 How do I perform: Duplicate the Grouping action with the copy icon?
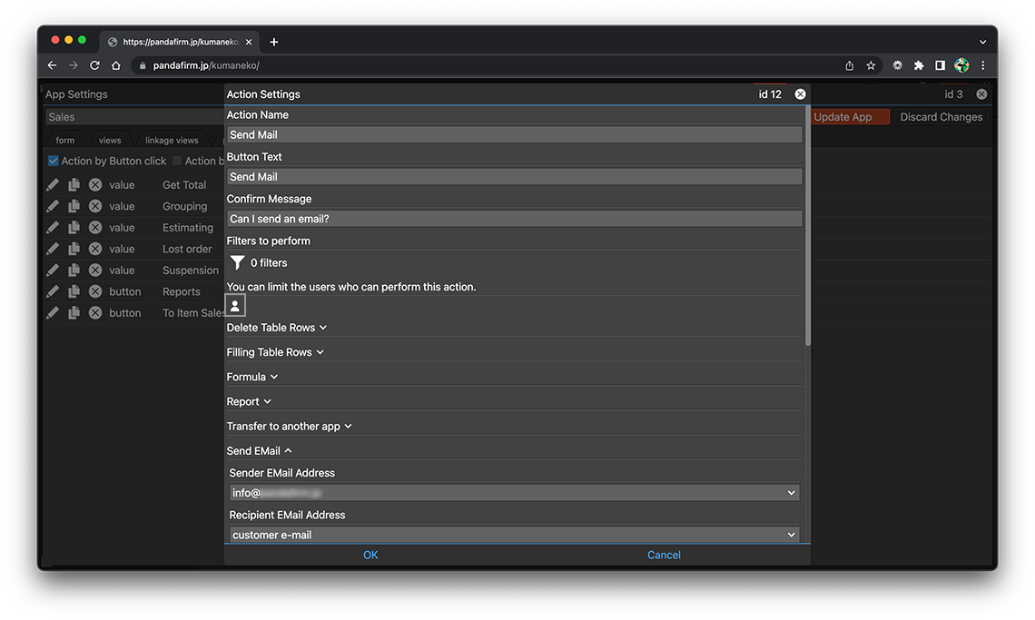[x=74, y=206]
